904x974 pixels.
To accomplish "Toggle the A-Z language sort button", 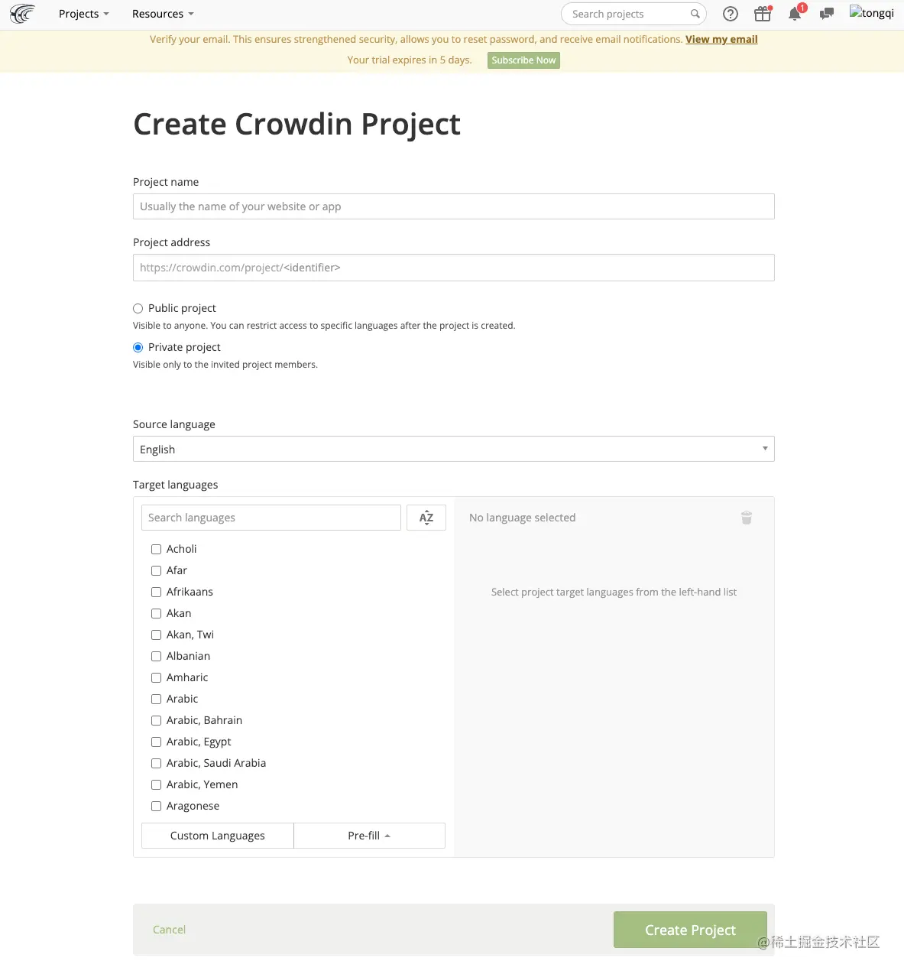I will [x=426, y=518].
